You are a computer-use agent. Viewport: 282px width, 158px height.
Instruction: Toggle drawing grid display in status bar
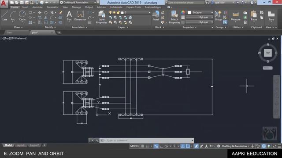click(x=142, y=146)
